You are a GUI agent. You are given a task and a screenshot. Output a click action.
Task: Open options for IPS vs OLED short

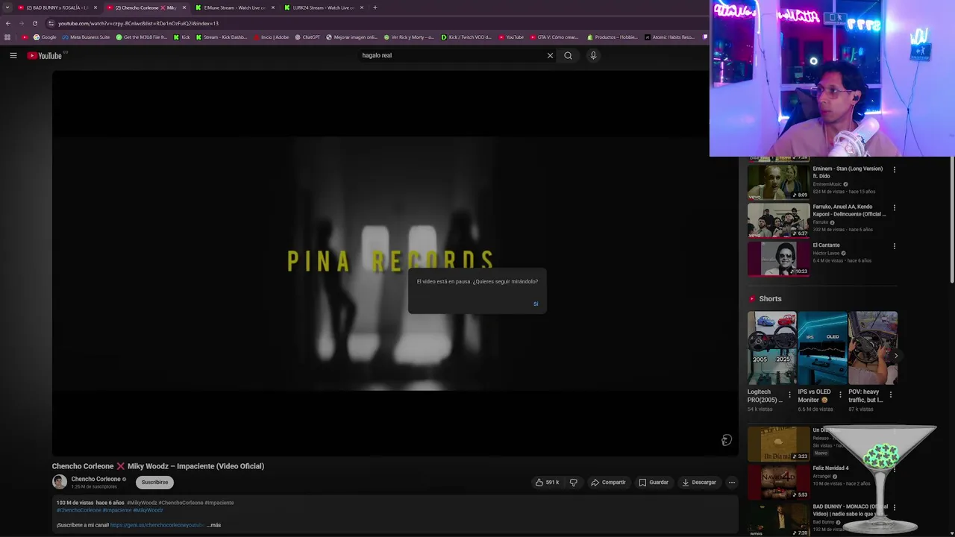840,395
